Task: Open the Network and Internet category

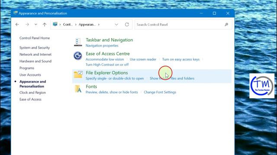Action: (x=35, y=55)
